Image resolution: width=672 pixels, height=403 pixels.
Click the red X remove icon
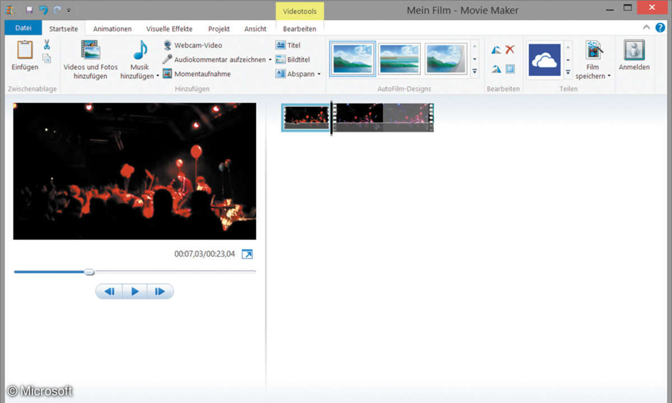tap(510, 50)
